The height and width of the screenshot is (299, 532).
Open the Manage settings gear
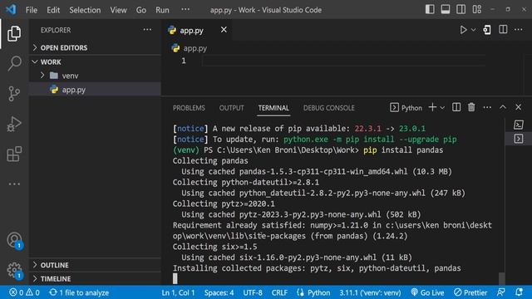[14, 270]
